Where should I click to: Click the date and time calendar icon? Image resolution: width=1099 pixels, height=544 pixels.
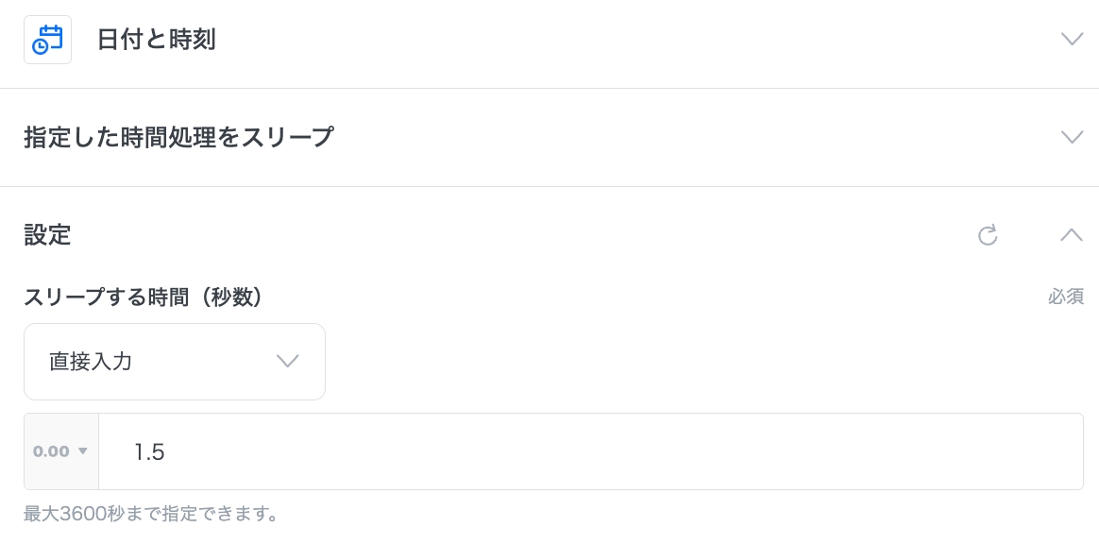[47, 40]
